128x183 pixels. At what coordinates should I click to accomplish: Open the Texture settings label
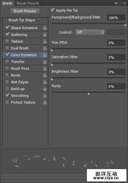click(17, 41)
